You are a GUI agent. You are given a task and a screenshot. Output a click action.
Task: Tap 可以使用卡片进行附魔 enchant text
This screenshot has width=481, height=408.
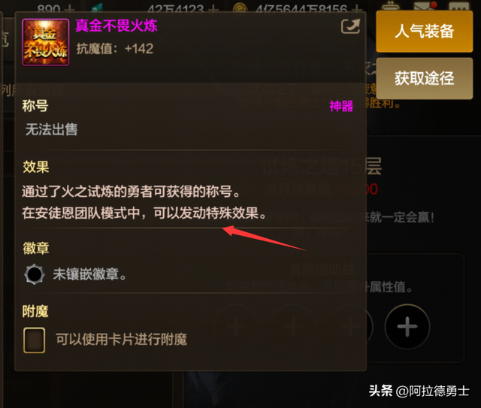tap(122, 340)
